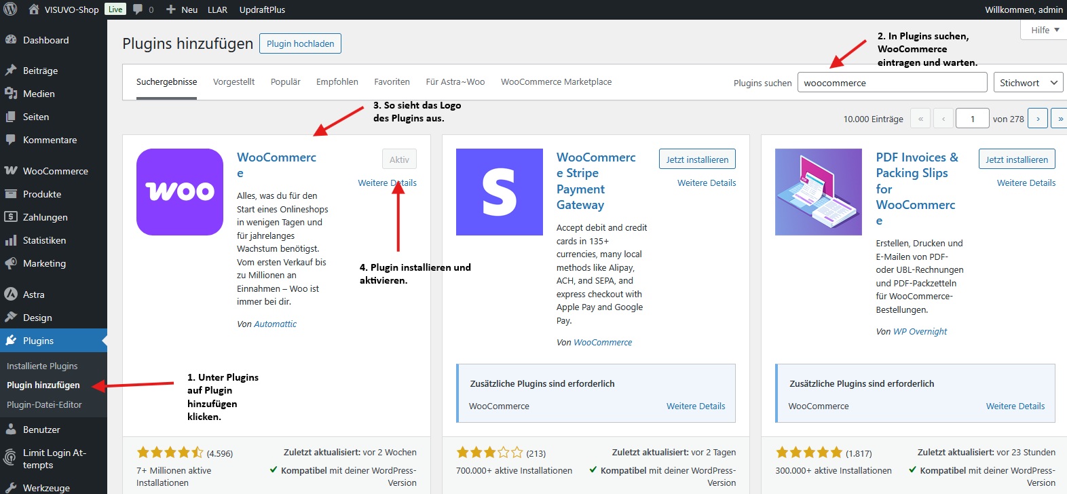1067x494 pixels.
Task: Open the WooCommerce sidebar menu
Action: coord(55,171)
